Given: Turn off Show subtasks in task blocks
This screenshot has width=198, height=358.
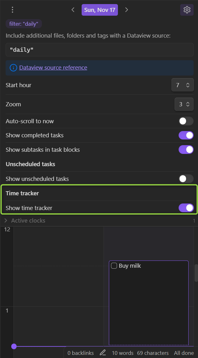Looking at the screenshot, I should click(186, 150).
